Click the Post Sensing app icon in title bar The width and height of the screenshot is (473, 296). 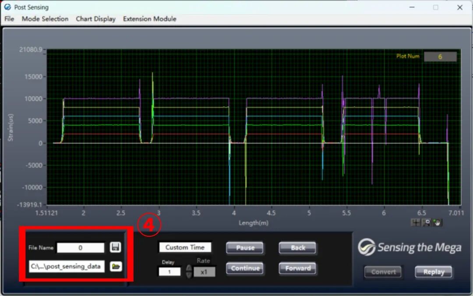(7, 7)
